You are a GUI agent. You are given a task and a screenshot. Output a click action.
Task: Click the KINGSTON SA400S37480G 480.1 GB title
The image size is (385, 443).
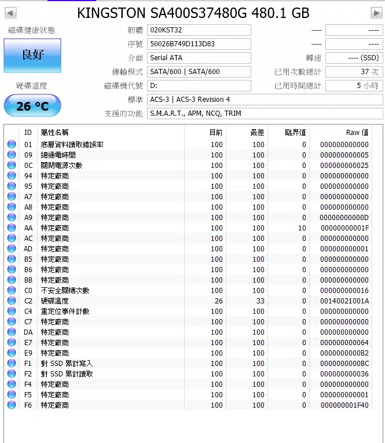pos(193,13)
